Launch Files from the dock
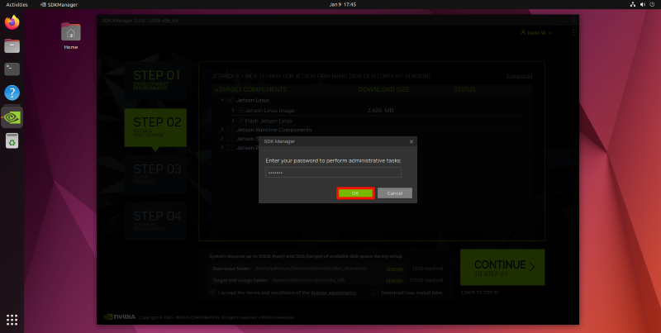The image size is (661, 333). pos(12,46)
